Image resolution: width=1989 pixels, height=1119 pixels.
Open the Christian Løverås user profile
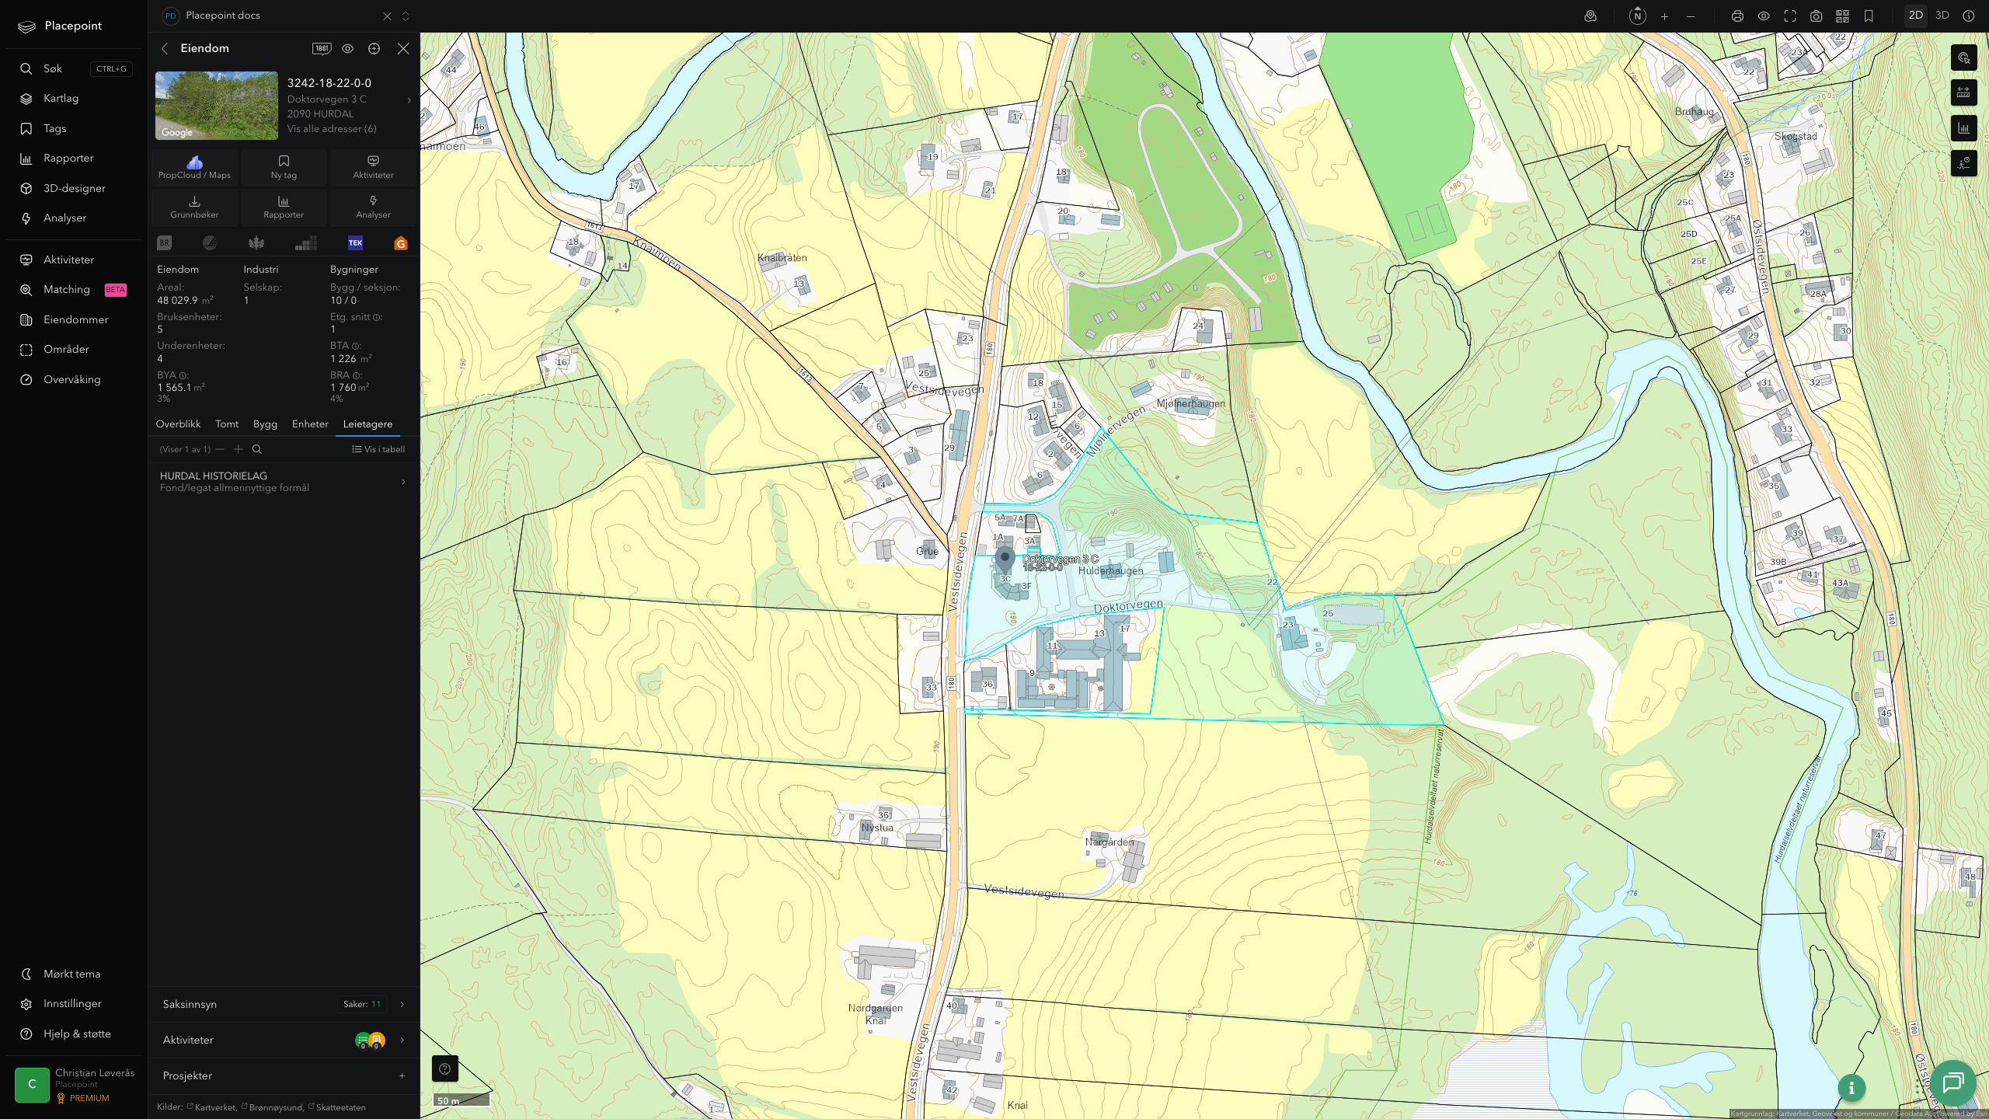tap(74, 1085)
